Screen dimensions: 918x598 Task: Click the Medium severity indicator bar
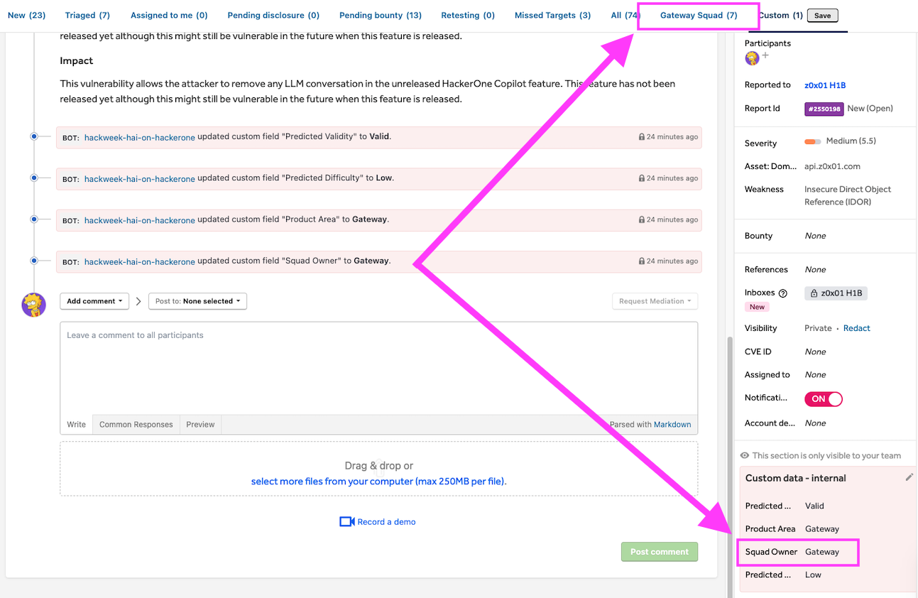[x=812, y=141]
